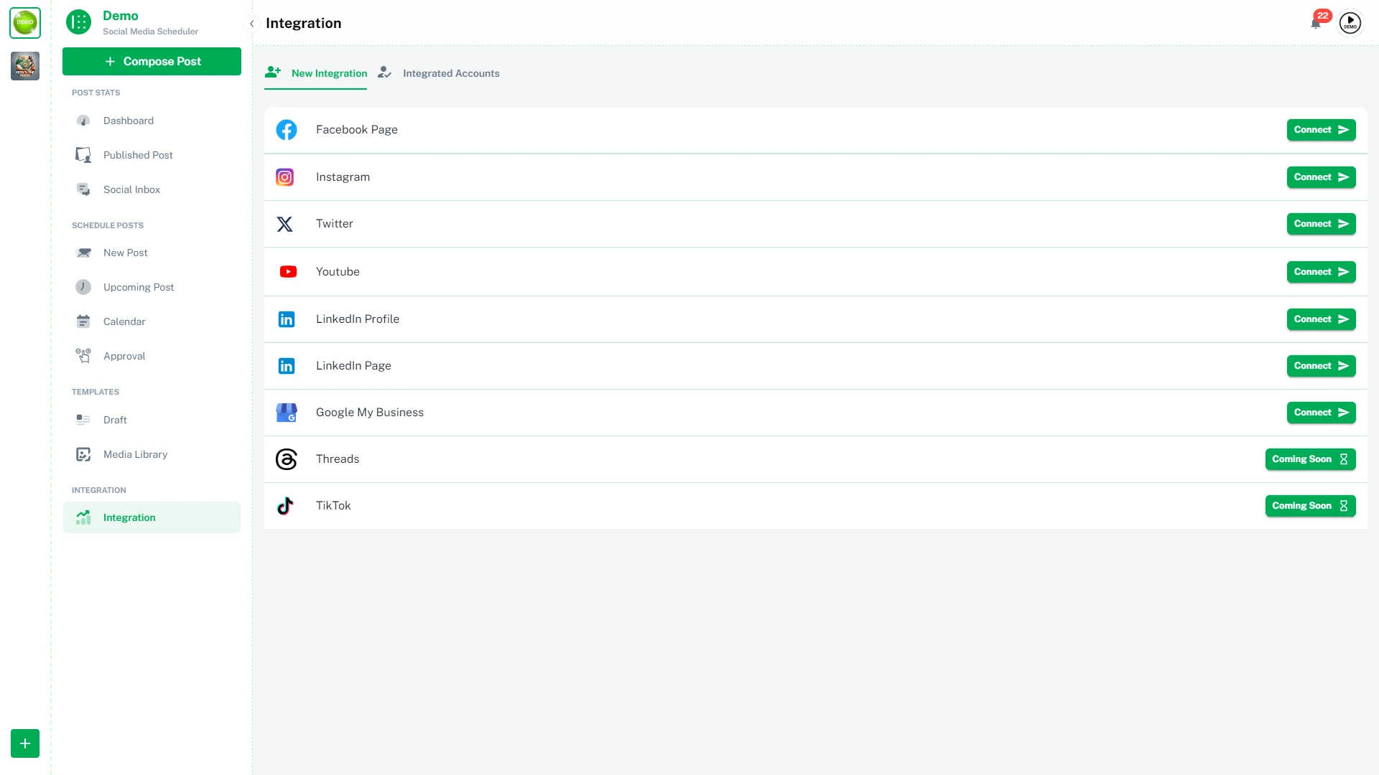1379x775 pixels.
Task: Open the user profile avatar menu
Action: coord(1350,23)
